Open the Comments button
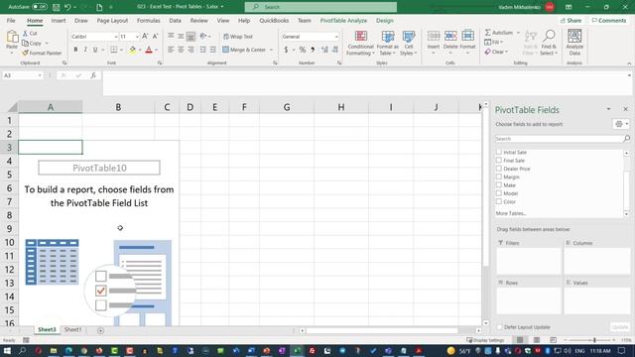The width and height of the screenshot is (635, 357). [608, 20]
